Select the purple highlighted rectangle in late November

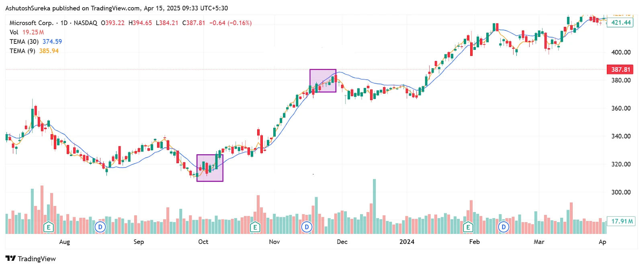point(323,81)
